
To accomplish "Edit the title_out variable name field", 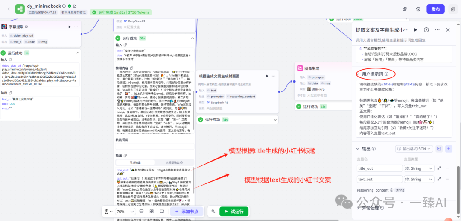I will [x=379, y=168].
